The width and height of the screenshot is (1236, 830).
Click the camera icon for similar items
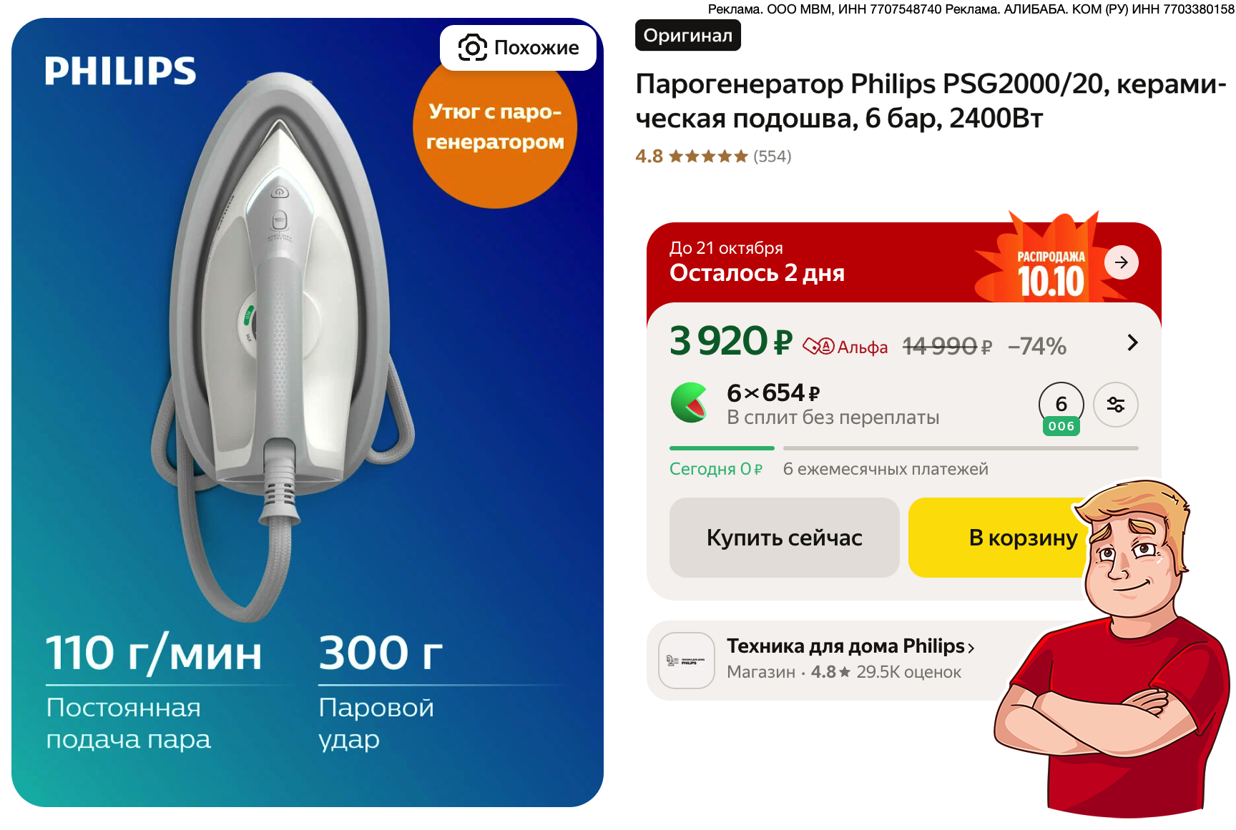coord(472,48)
